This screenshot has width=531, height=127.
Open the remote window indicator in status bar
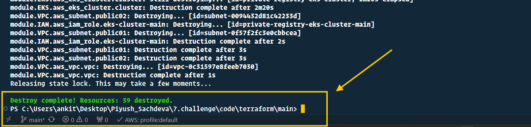coord(9,120)
